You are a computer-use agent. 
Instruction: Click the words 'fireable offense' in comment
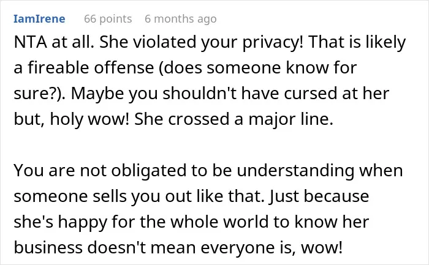[x=91, y=67]
